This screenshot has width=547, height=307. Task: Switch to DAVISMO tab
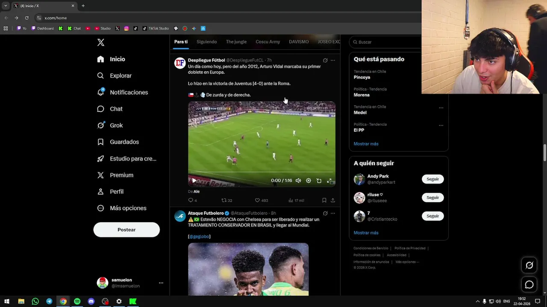point(299,42)
